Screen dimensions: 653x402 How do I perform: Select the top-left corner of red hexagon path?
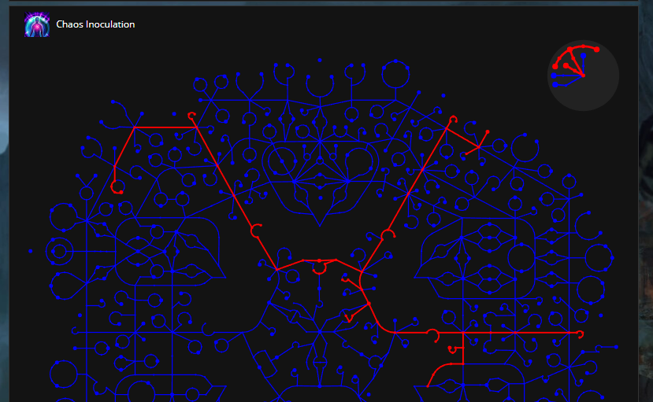tap(135, 127)
